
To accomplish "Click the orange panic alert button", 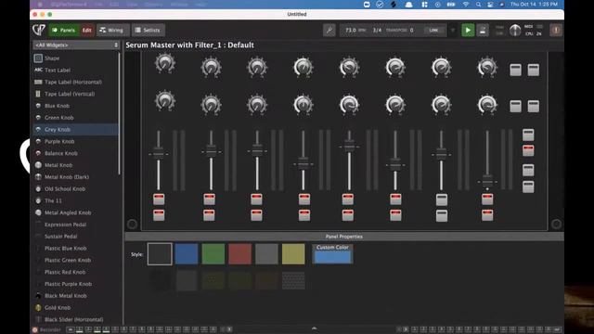I will pyautogui.click(x=556, y=30).
